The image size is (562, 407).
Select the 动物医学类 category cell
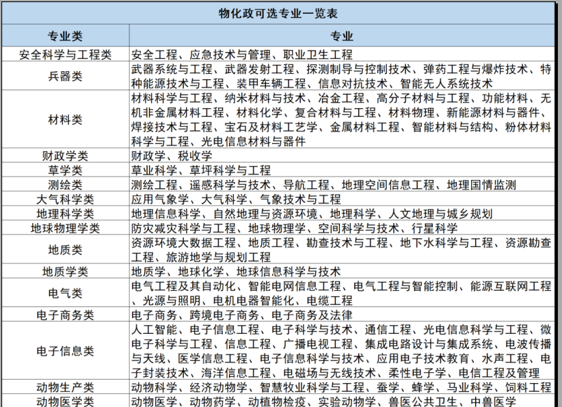(66, 401)
